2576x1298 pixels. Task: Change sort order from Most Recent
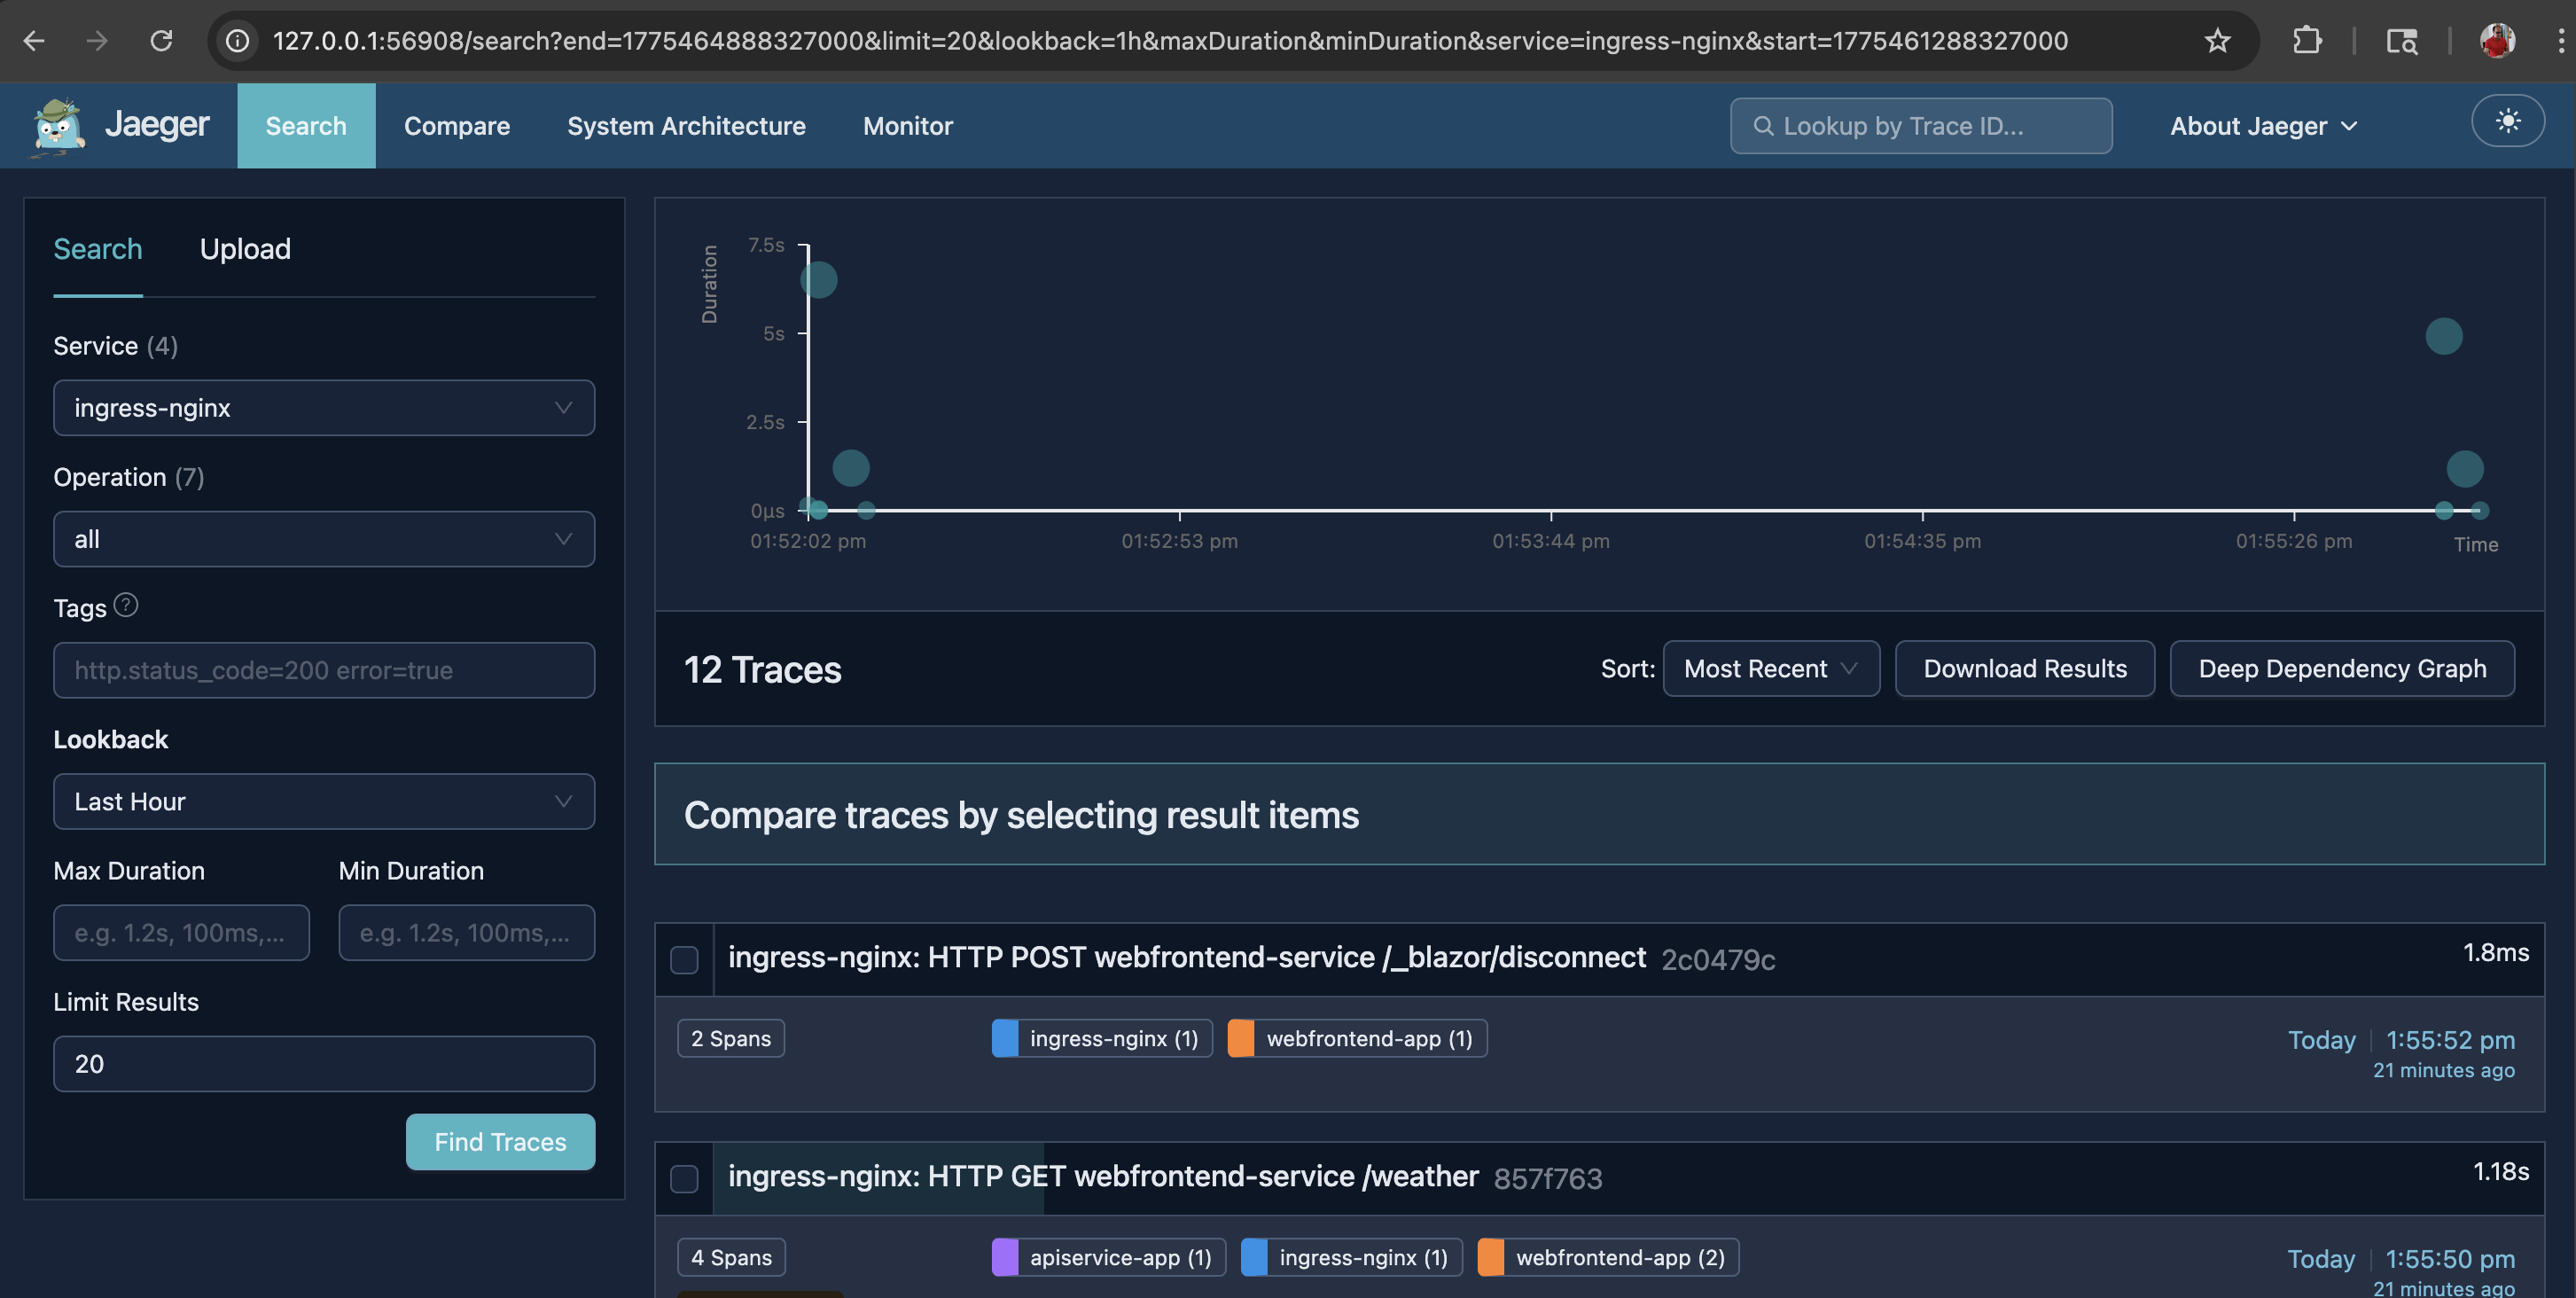pyautogui.click(x=1770, y=669)
